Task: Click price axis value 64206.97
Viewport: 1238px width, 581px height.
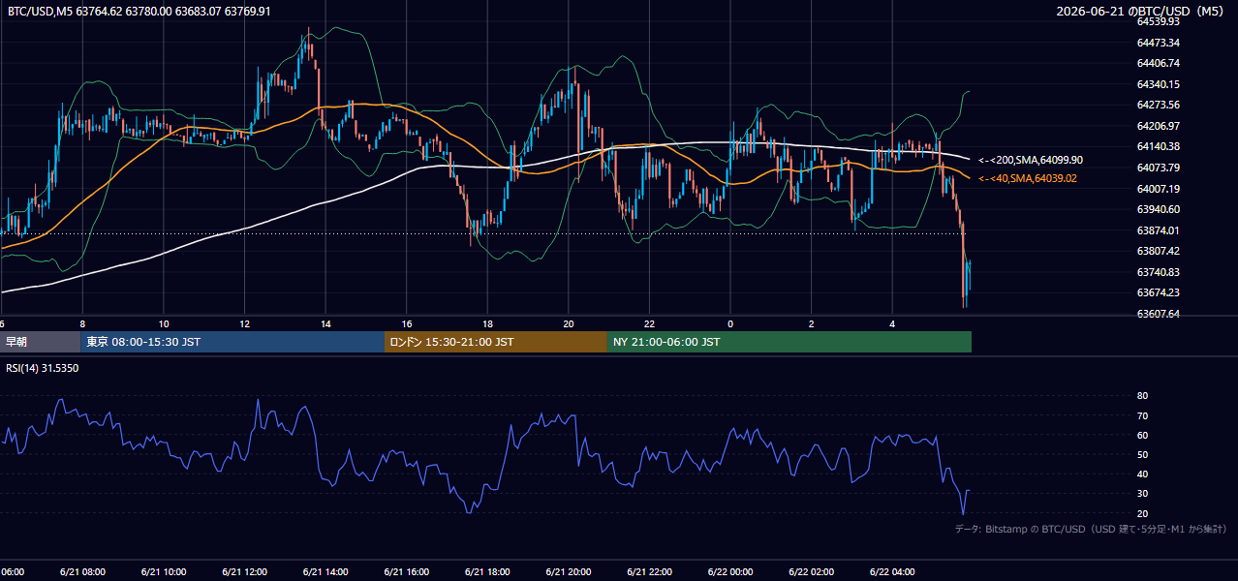Action: click(1159, 126)
